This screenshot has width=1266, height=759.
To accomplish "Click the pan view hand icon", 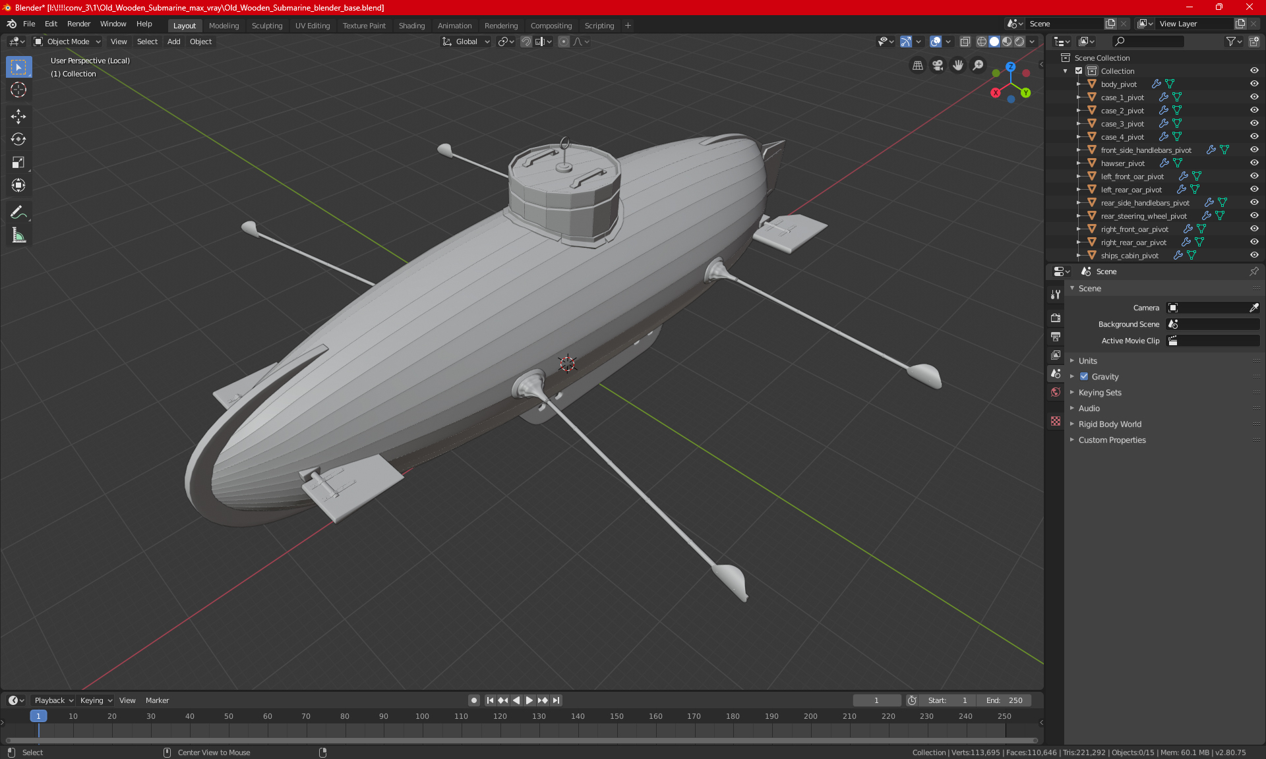I will pyautogui.click(x=958, y=65).
